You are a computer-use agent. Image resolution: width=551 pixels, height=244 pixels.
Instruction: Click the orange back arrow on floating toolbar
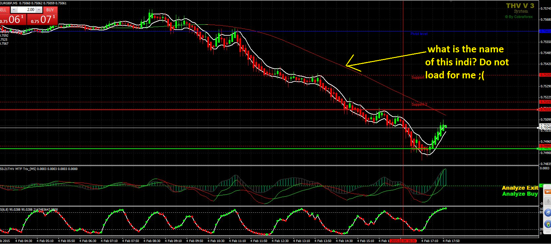point(548,192)
